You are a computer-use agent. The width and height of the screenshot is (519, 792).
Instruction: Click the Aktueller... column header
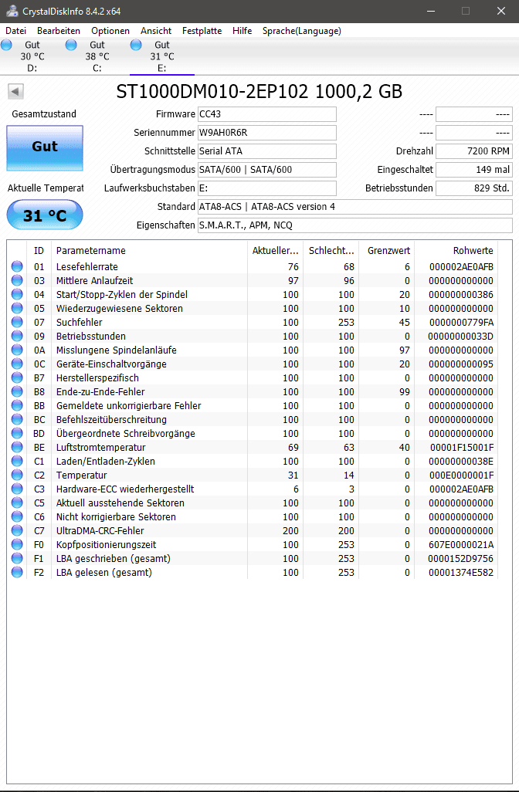tap(276, 251)
